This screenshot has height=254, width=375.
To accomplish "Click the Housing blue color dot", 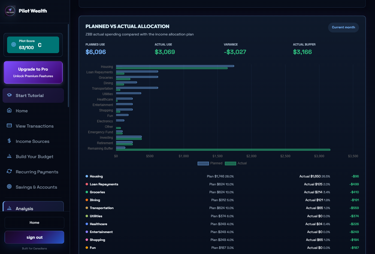I will (x=87, y=176).
